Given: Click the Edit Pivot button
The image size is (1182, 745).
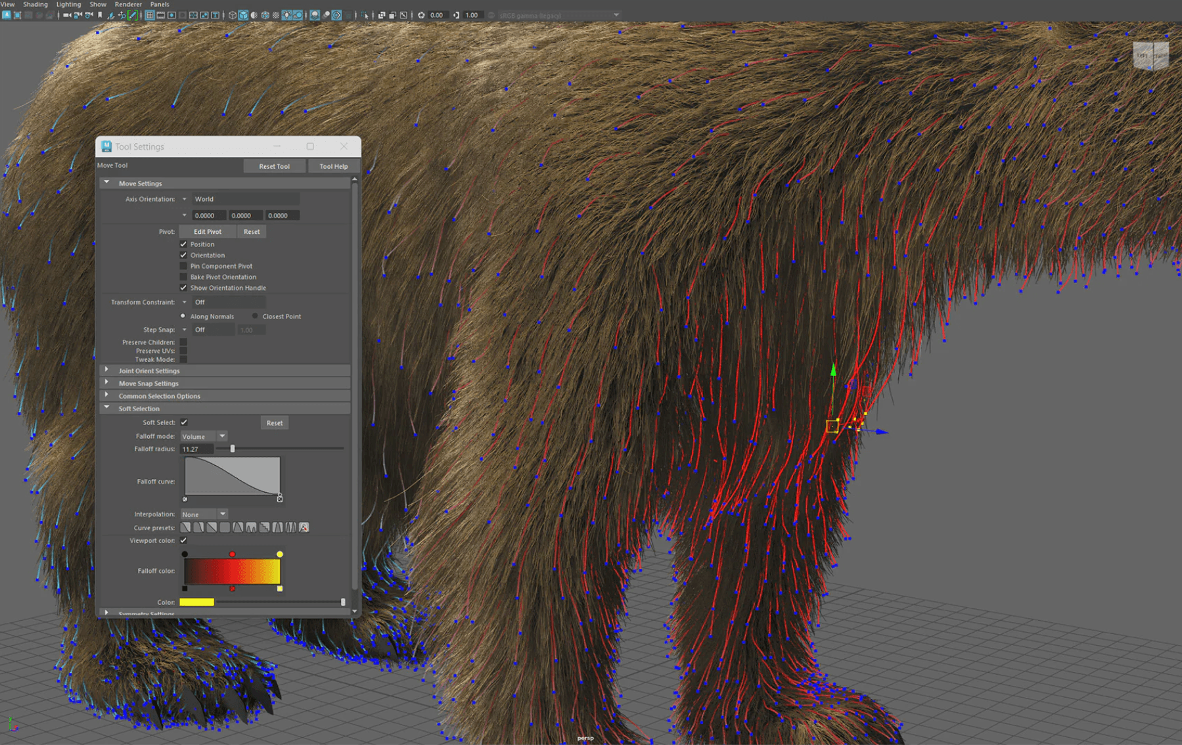Looking at the screenshot, I should pyautogui.click(x=208, y=231).
